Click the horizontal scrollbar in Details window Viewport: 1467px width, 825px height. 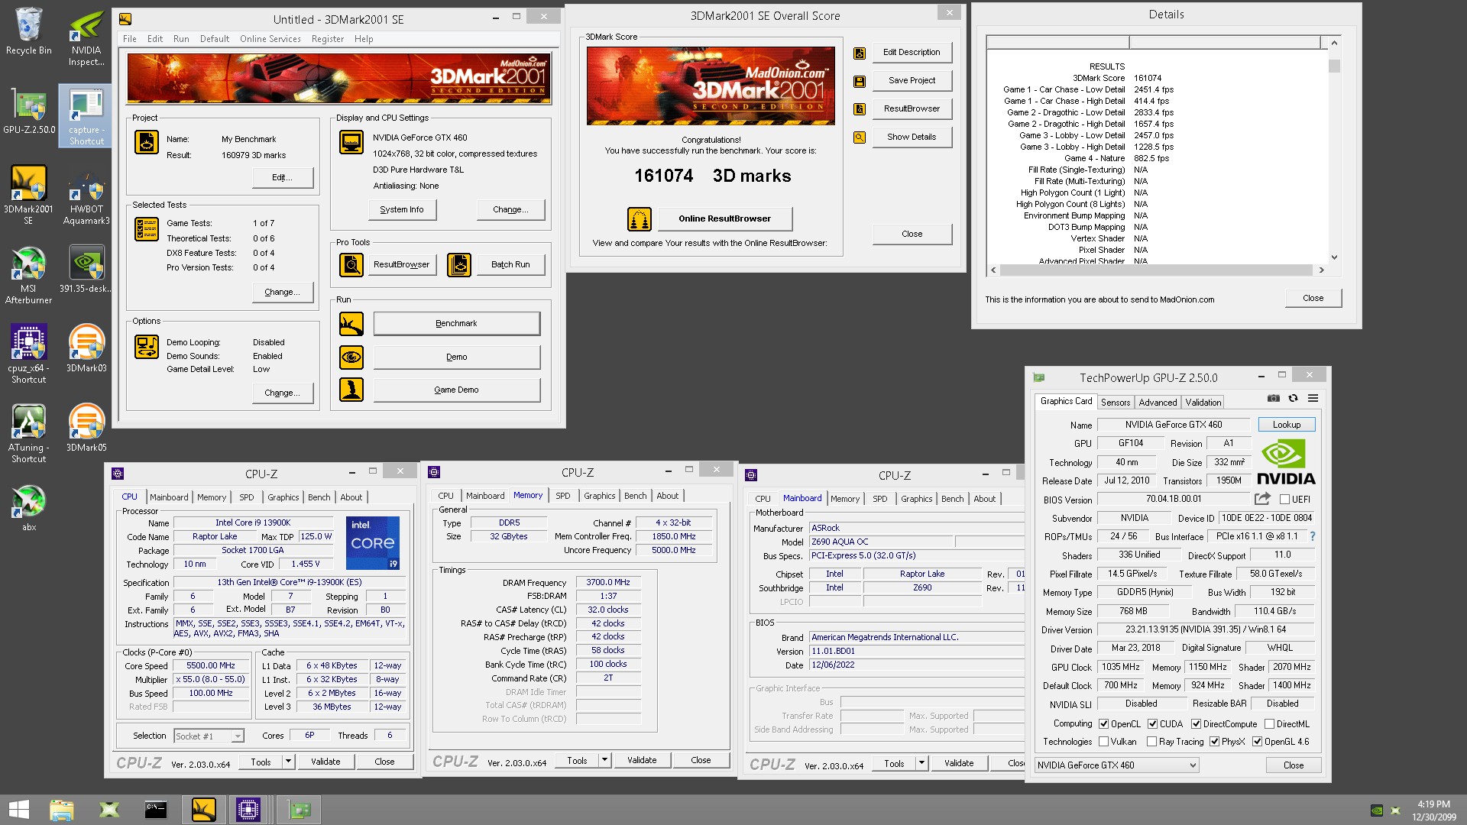1156,270
